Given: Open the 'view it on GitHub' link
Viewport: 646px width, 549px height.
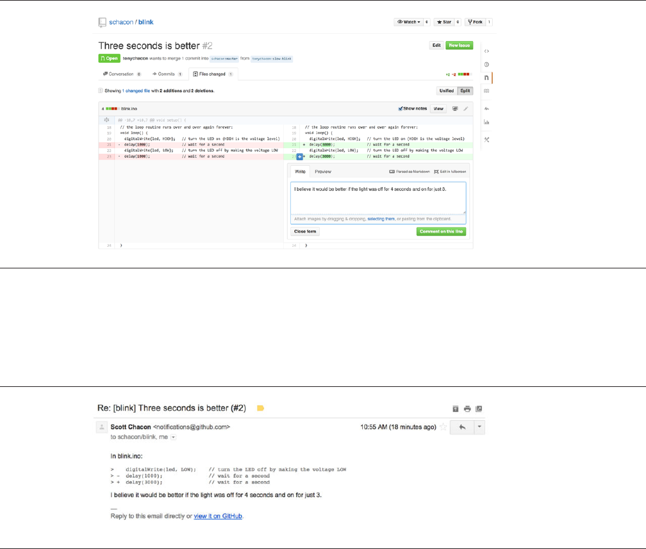Looking at the screenshot, I should pyautogui.click(x=218, y=516).
